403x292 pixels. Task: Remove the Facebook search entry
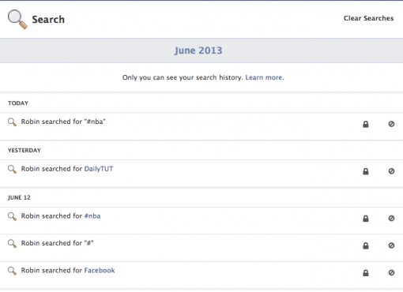(391, 272)
